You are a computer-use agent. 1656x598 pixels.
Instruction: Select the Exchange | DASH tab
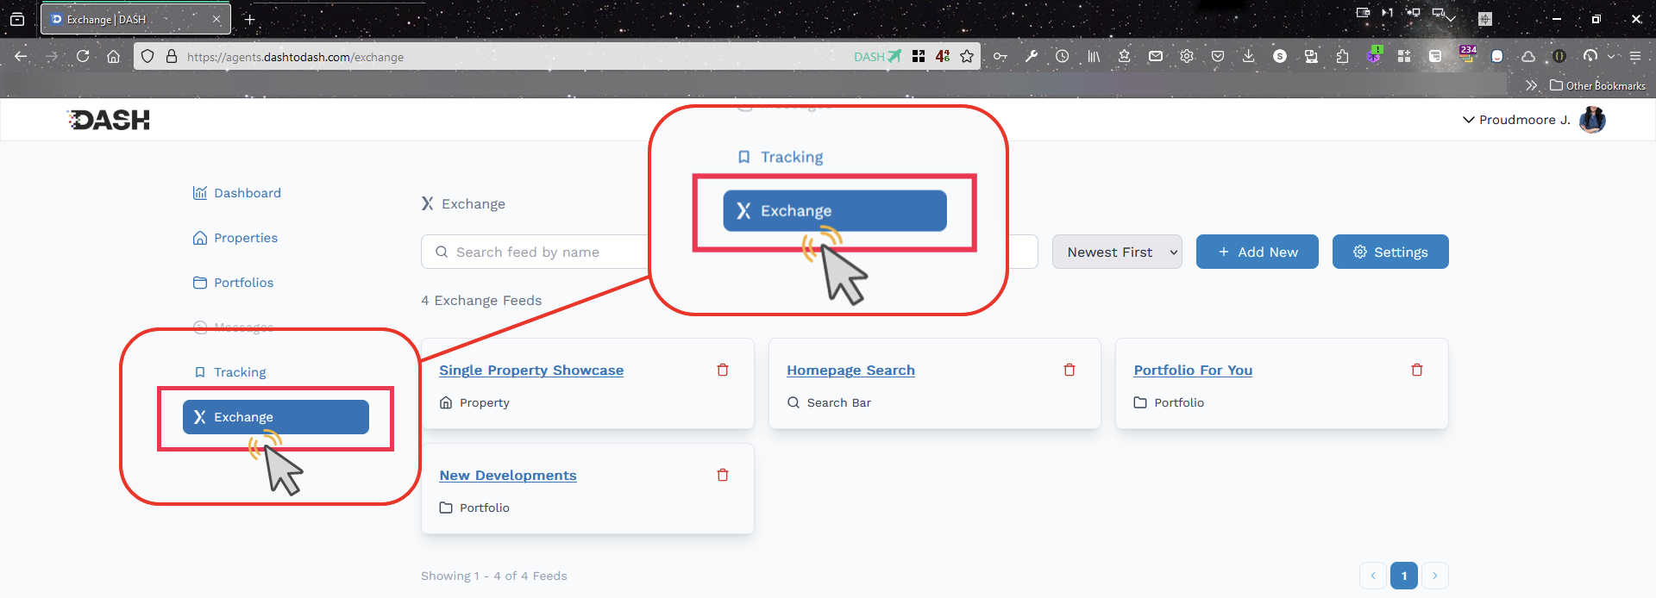(x=135, y=19)
